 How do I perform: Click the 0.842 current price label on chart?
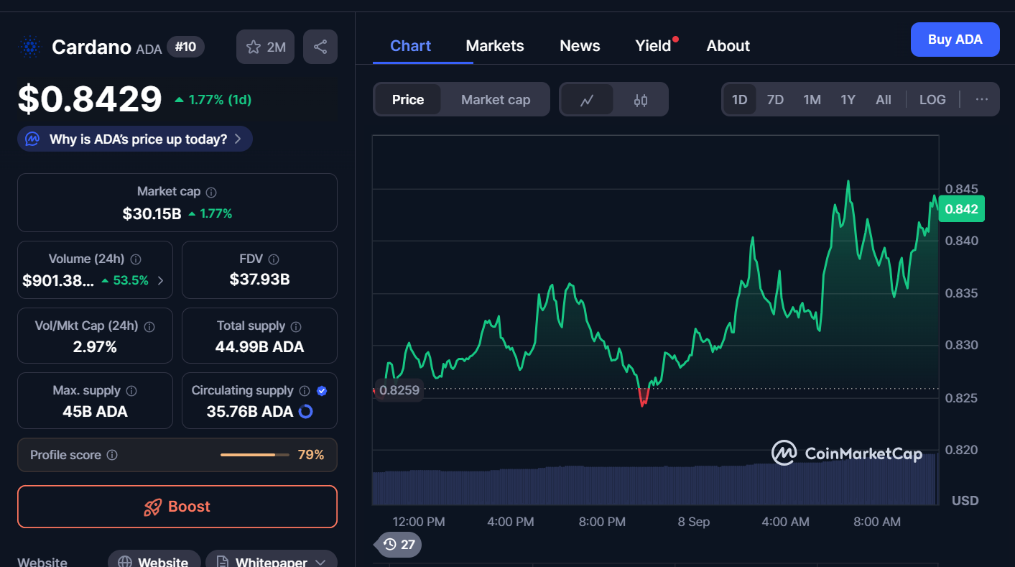(961, 209)
